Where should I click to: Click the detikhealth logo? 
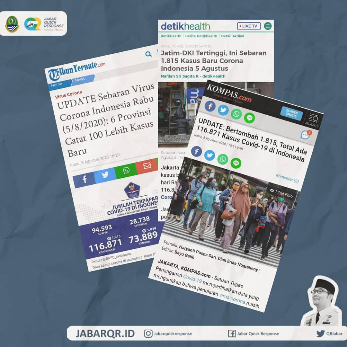(185, 26)
